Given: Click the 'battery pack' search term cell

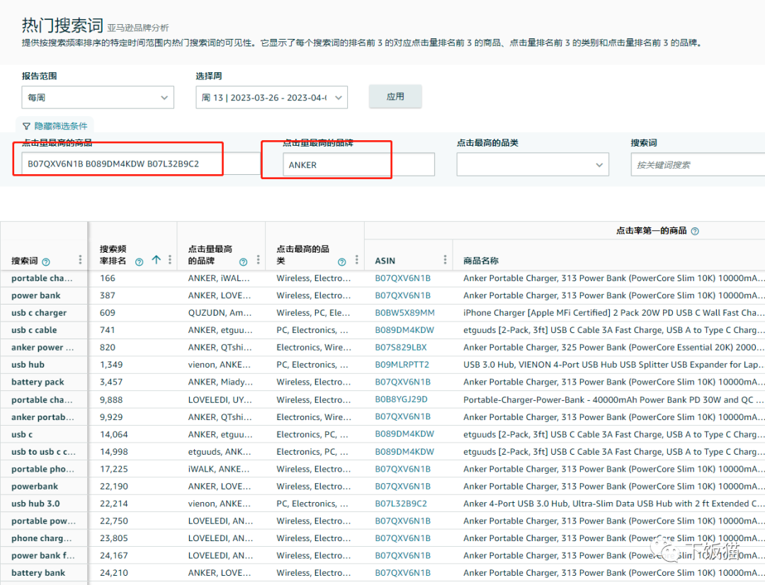Looking at the screenshot, I should pos(38,382).
